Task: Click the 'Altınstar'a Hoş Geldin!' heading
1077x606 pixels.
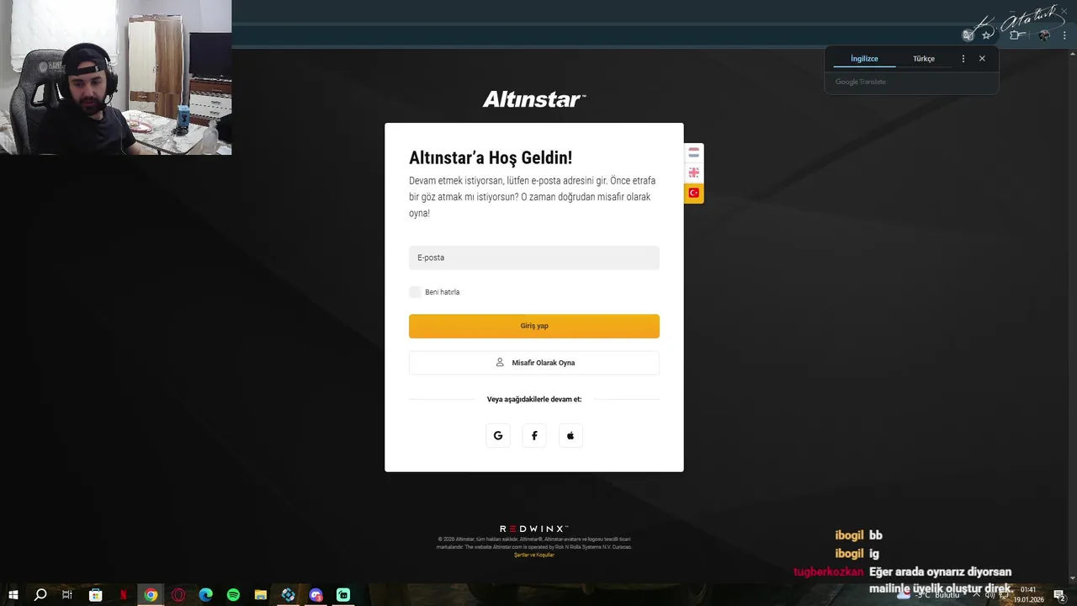Action: pos(491,157)
